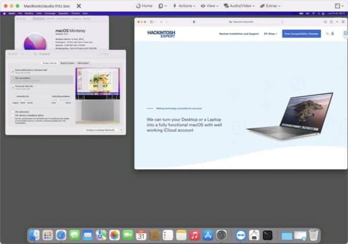Screen dimensions: 348x244
Task: Select the first Trackpad preferences tab
Action: (50, 63)
